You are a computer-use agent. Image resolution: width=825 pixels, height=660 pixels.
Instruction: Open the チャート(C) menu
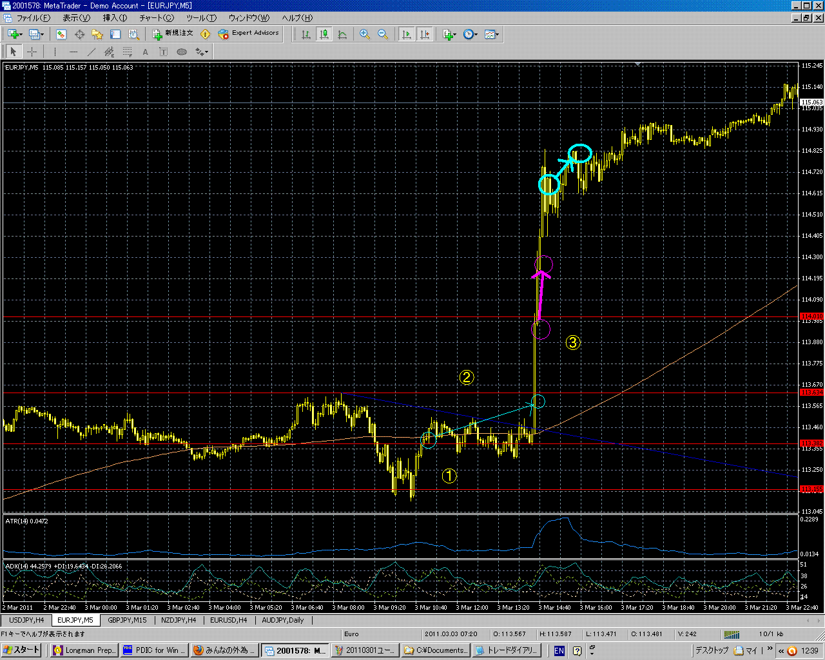pyautogui.click(x=157, y=18)
